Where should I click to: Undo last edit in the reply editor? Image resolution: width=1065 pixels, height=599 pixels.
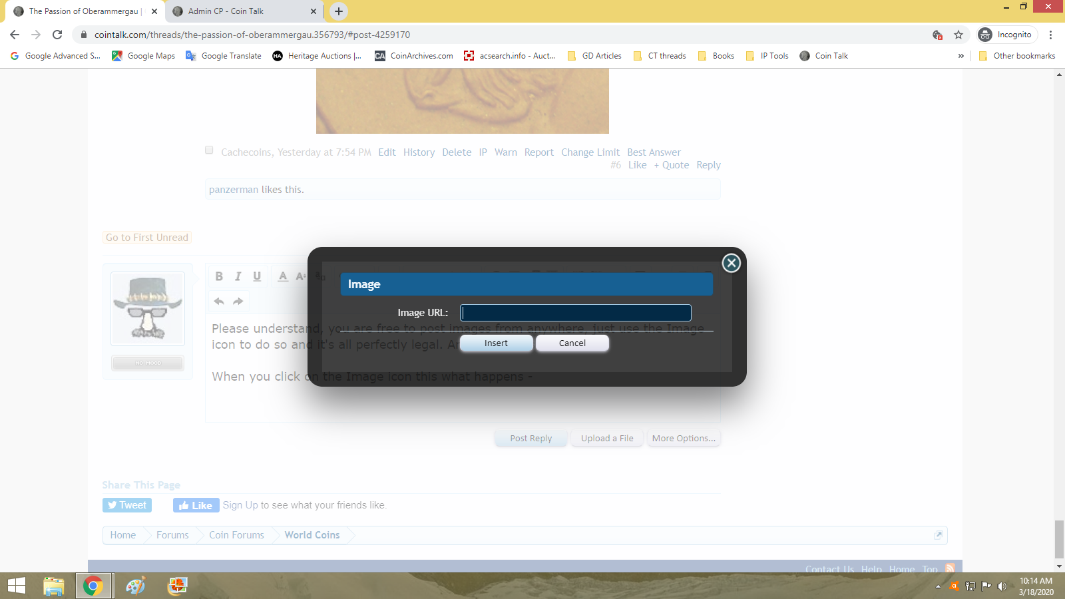[x=219, y=301]
